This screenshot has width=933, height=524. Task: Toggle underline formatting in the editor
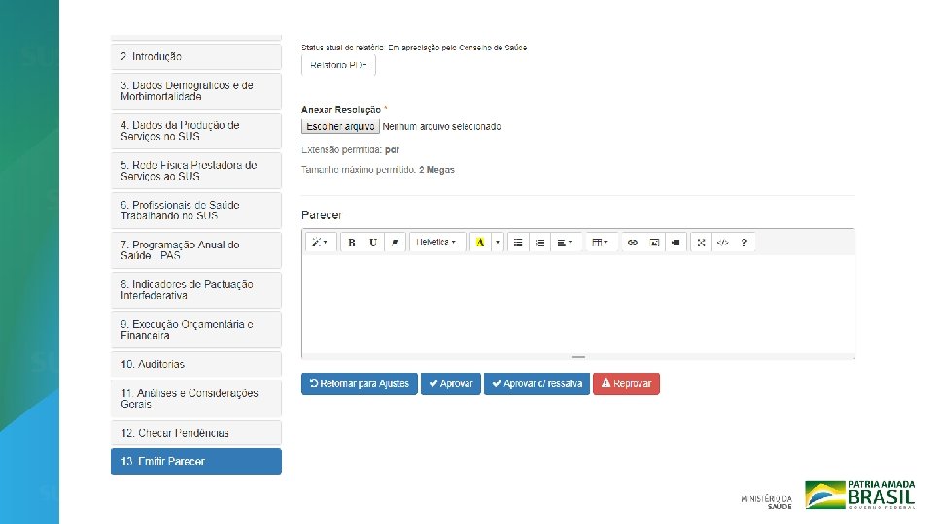point(373,242)
